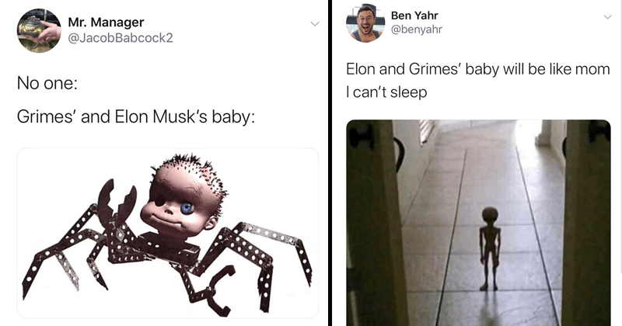622x326 pixels.
Task: Click the small alien figure in the hallway
Action: tap(490, 248)
